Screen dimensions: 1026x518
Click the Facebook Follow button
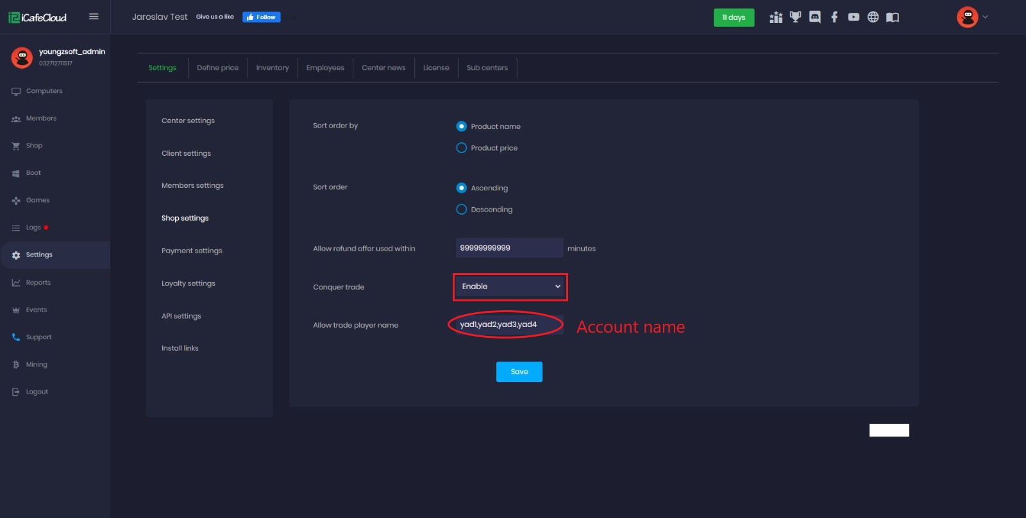[261, 17]
